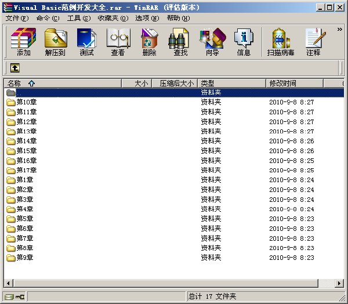Click modified time of 第16章 row
Image resolution: width=348 pixels, height=304 pixels.
coord(292,161)
